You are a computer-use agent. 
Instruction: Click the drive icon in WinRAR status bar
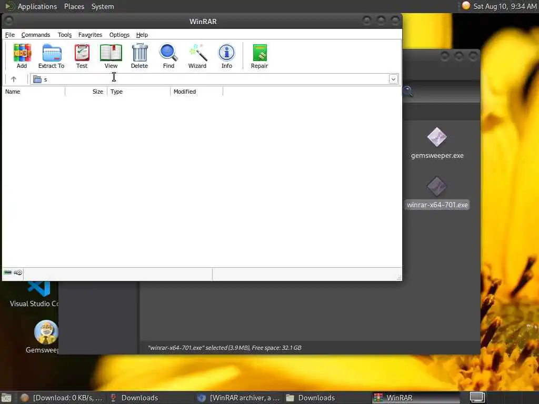(x=7, y=272)
